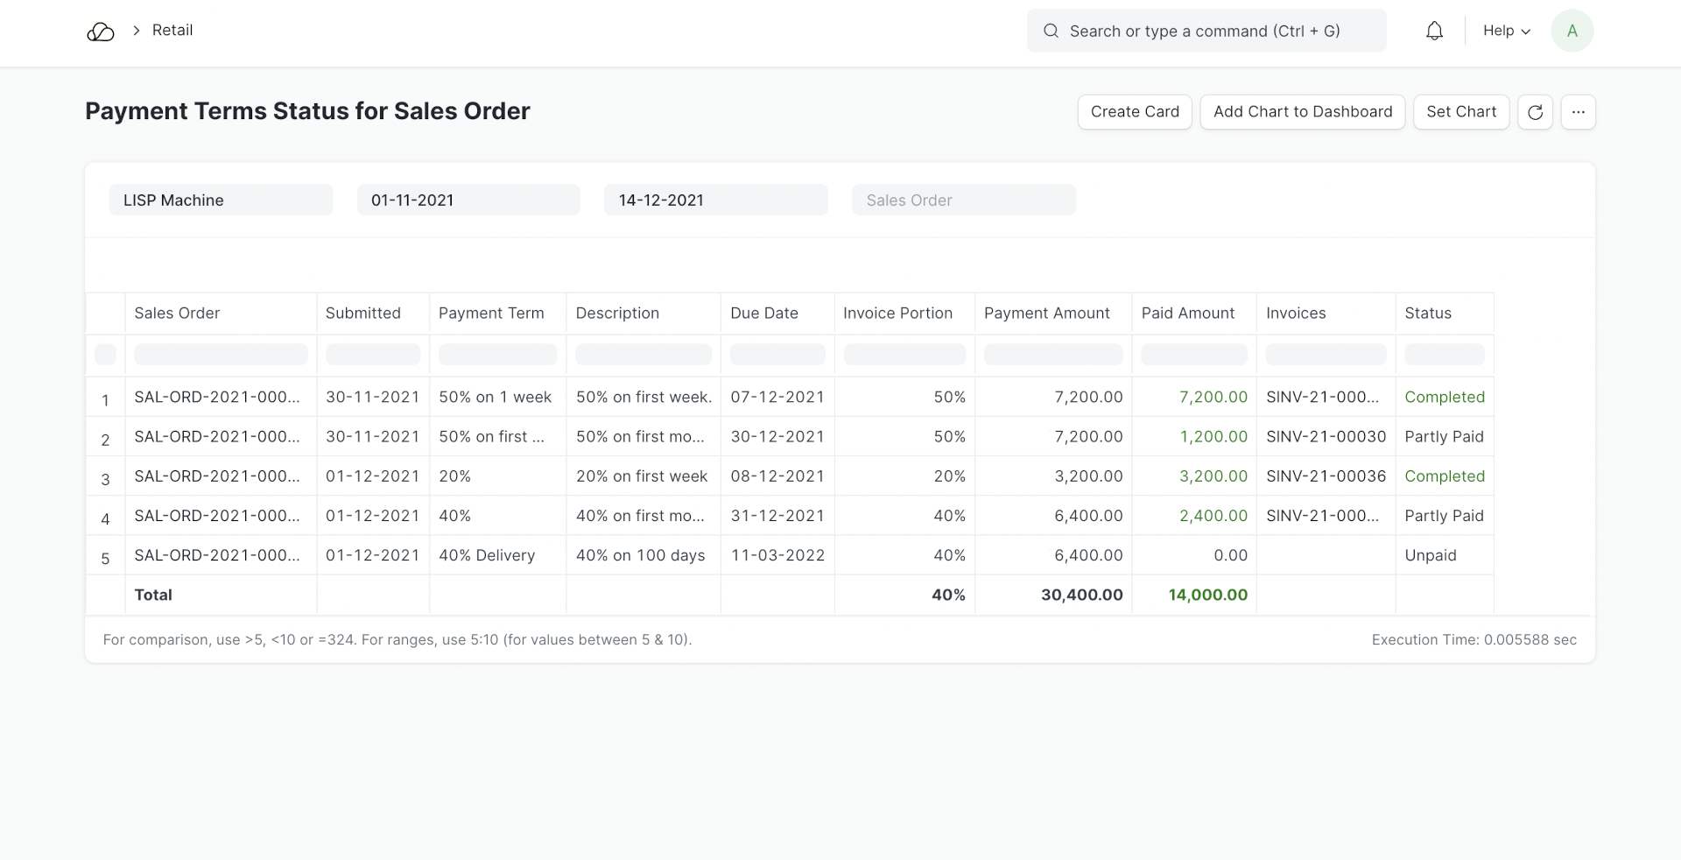Open the LISP Machine customer filter

221,201
